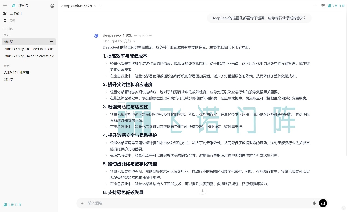Click the plus attachment icon in input

[82, 203]
